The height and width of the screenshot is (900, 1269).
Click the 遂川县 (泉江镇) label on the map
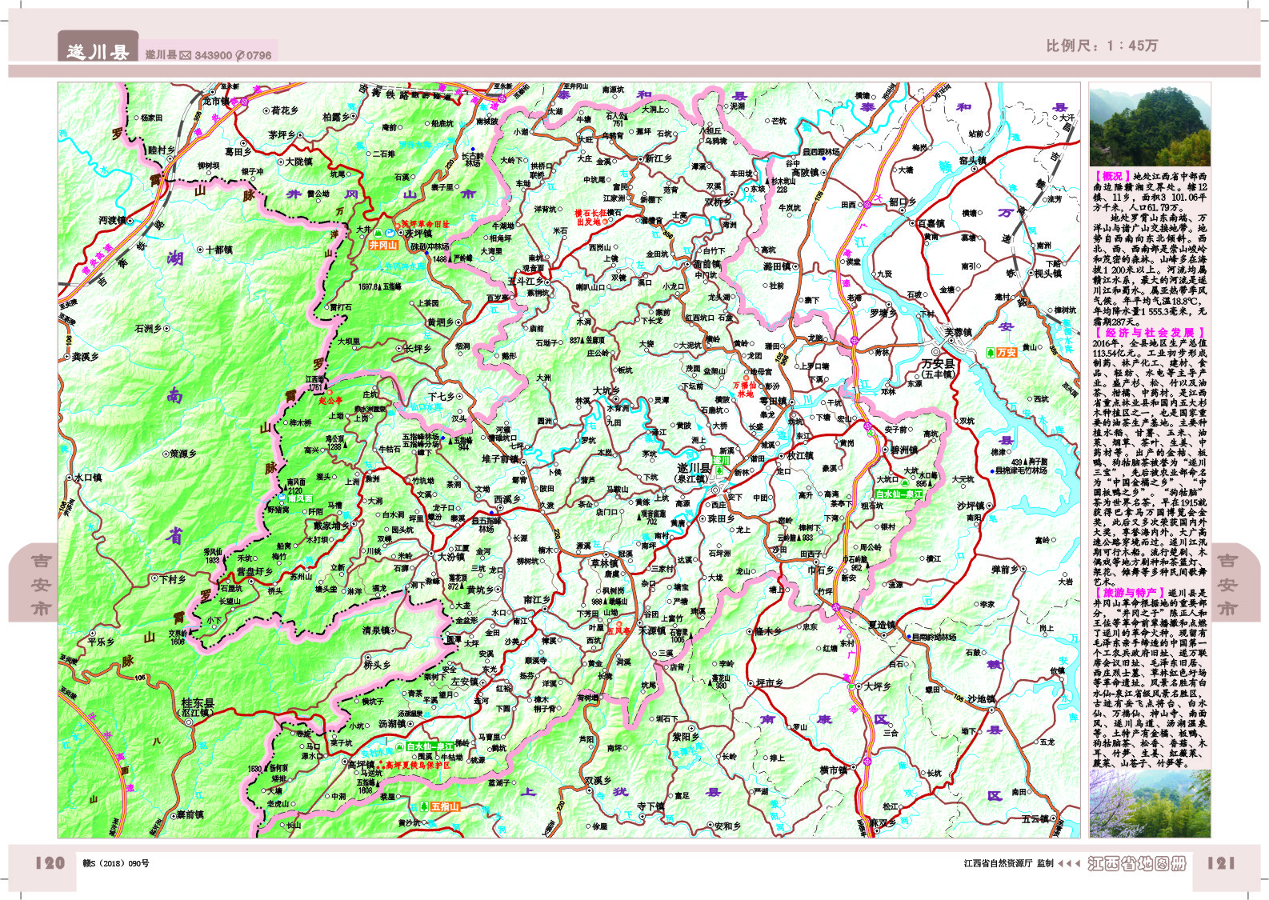694,473
